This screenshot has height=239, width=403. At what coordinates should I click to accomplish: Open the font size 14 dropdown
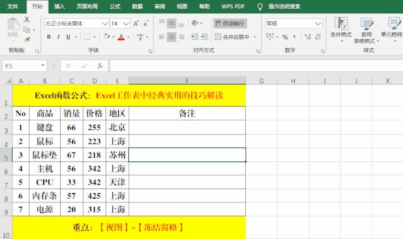point(126,23)
